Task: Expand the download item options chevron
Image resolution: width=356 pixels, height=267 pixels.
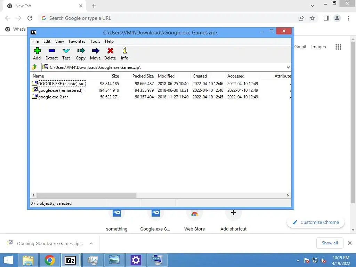Action: (x=91, y=243)
